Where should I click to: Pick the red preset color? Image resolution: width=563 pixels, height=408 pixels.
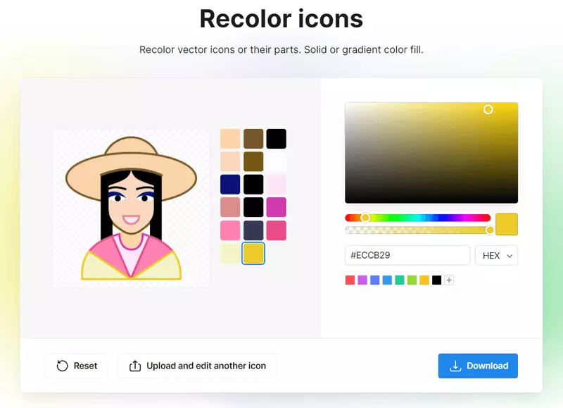pyautogui.click(x=350, y=280)
